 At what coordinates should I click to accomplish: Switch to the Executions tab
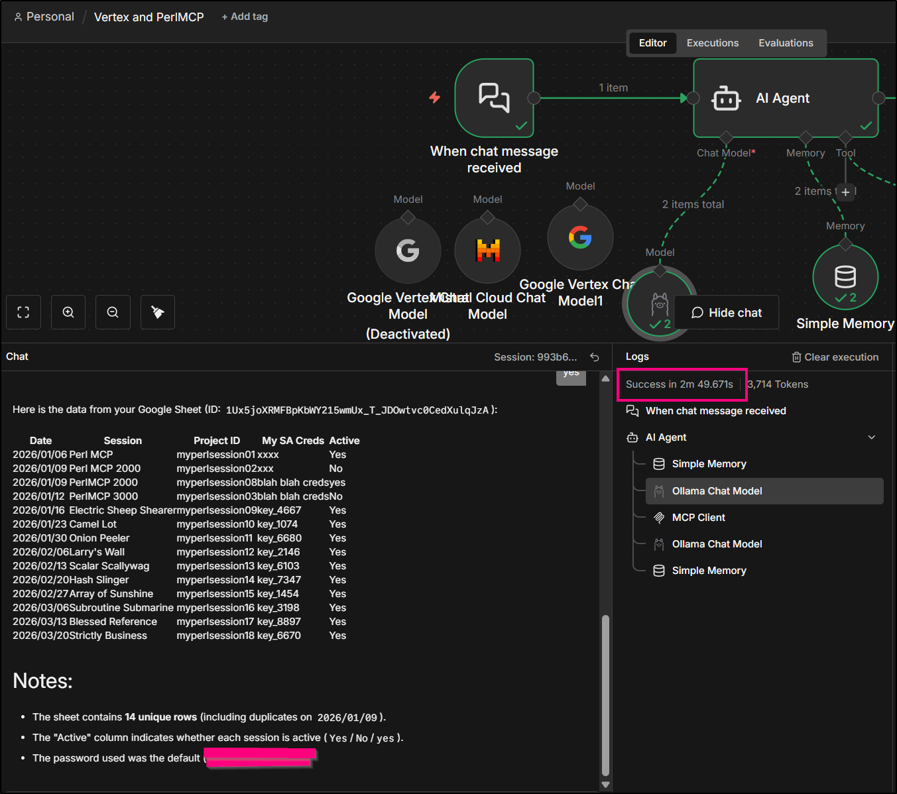click(712, 43)
